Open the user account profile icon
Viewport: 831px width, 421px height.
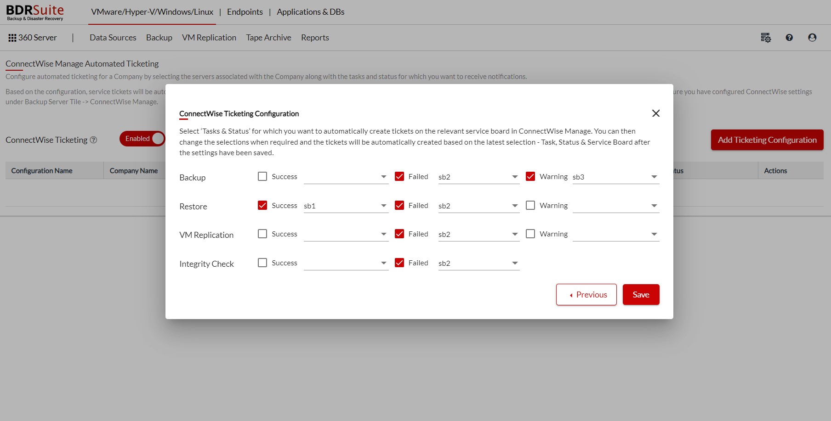[x=812, y=38]
